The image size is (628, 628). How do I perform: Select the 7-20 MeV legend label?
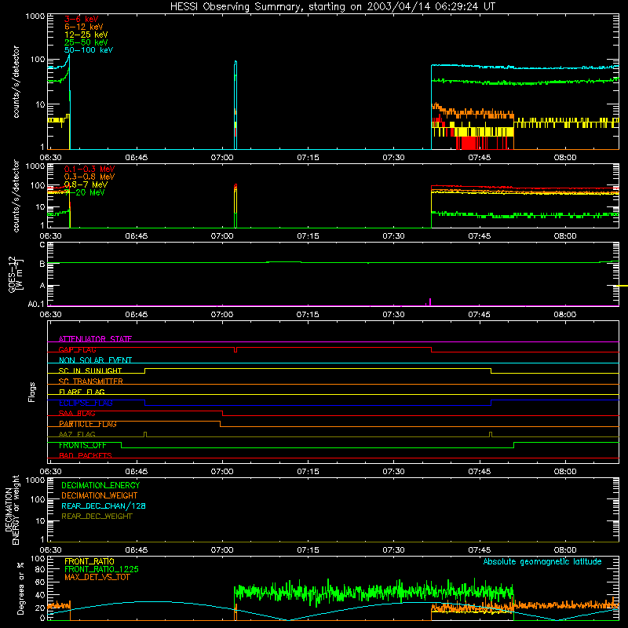click(85, 192)
